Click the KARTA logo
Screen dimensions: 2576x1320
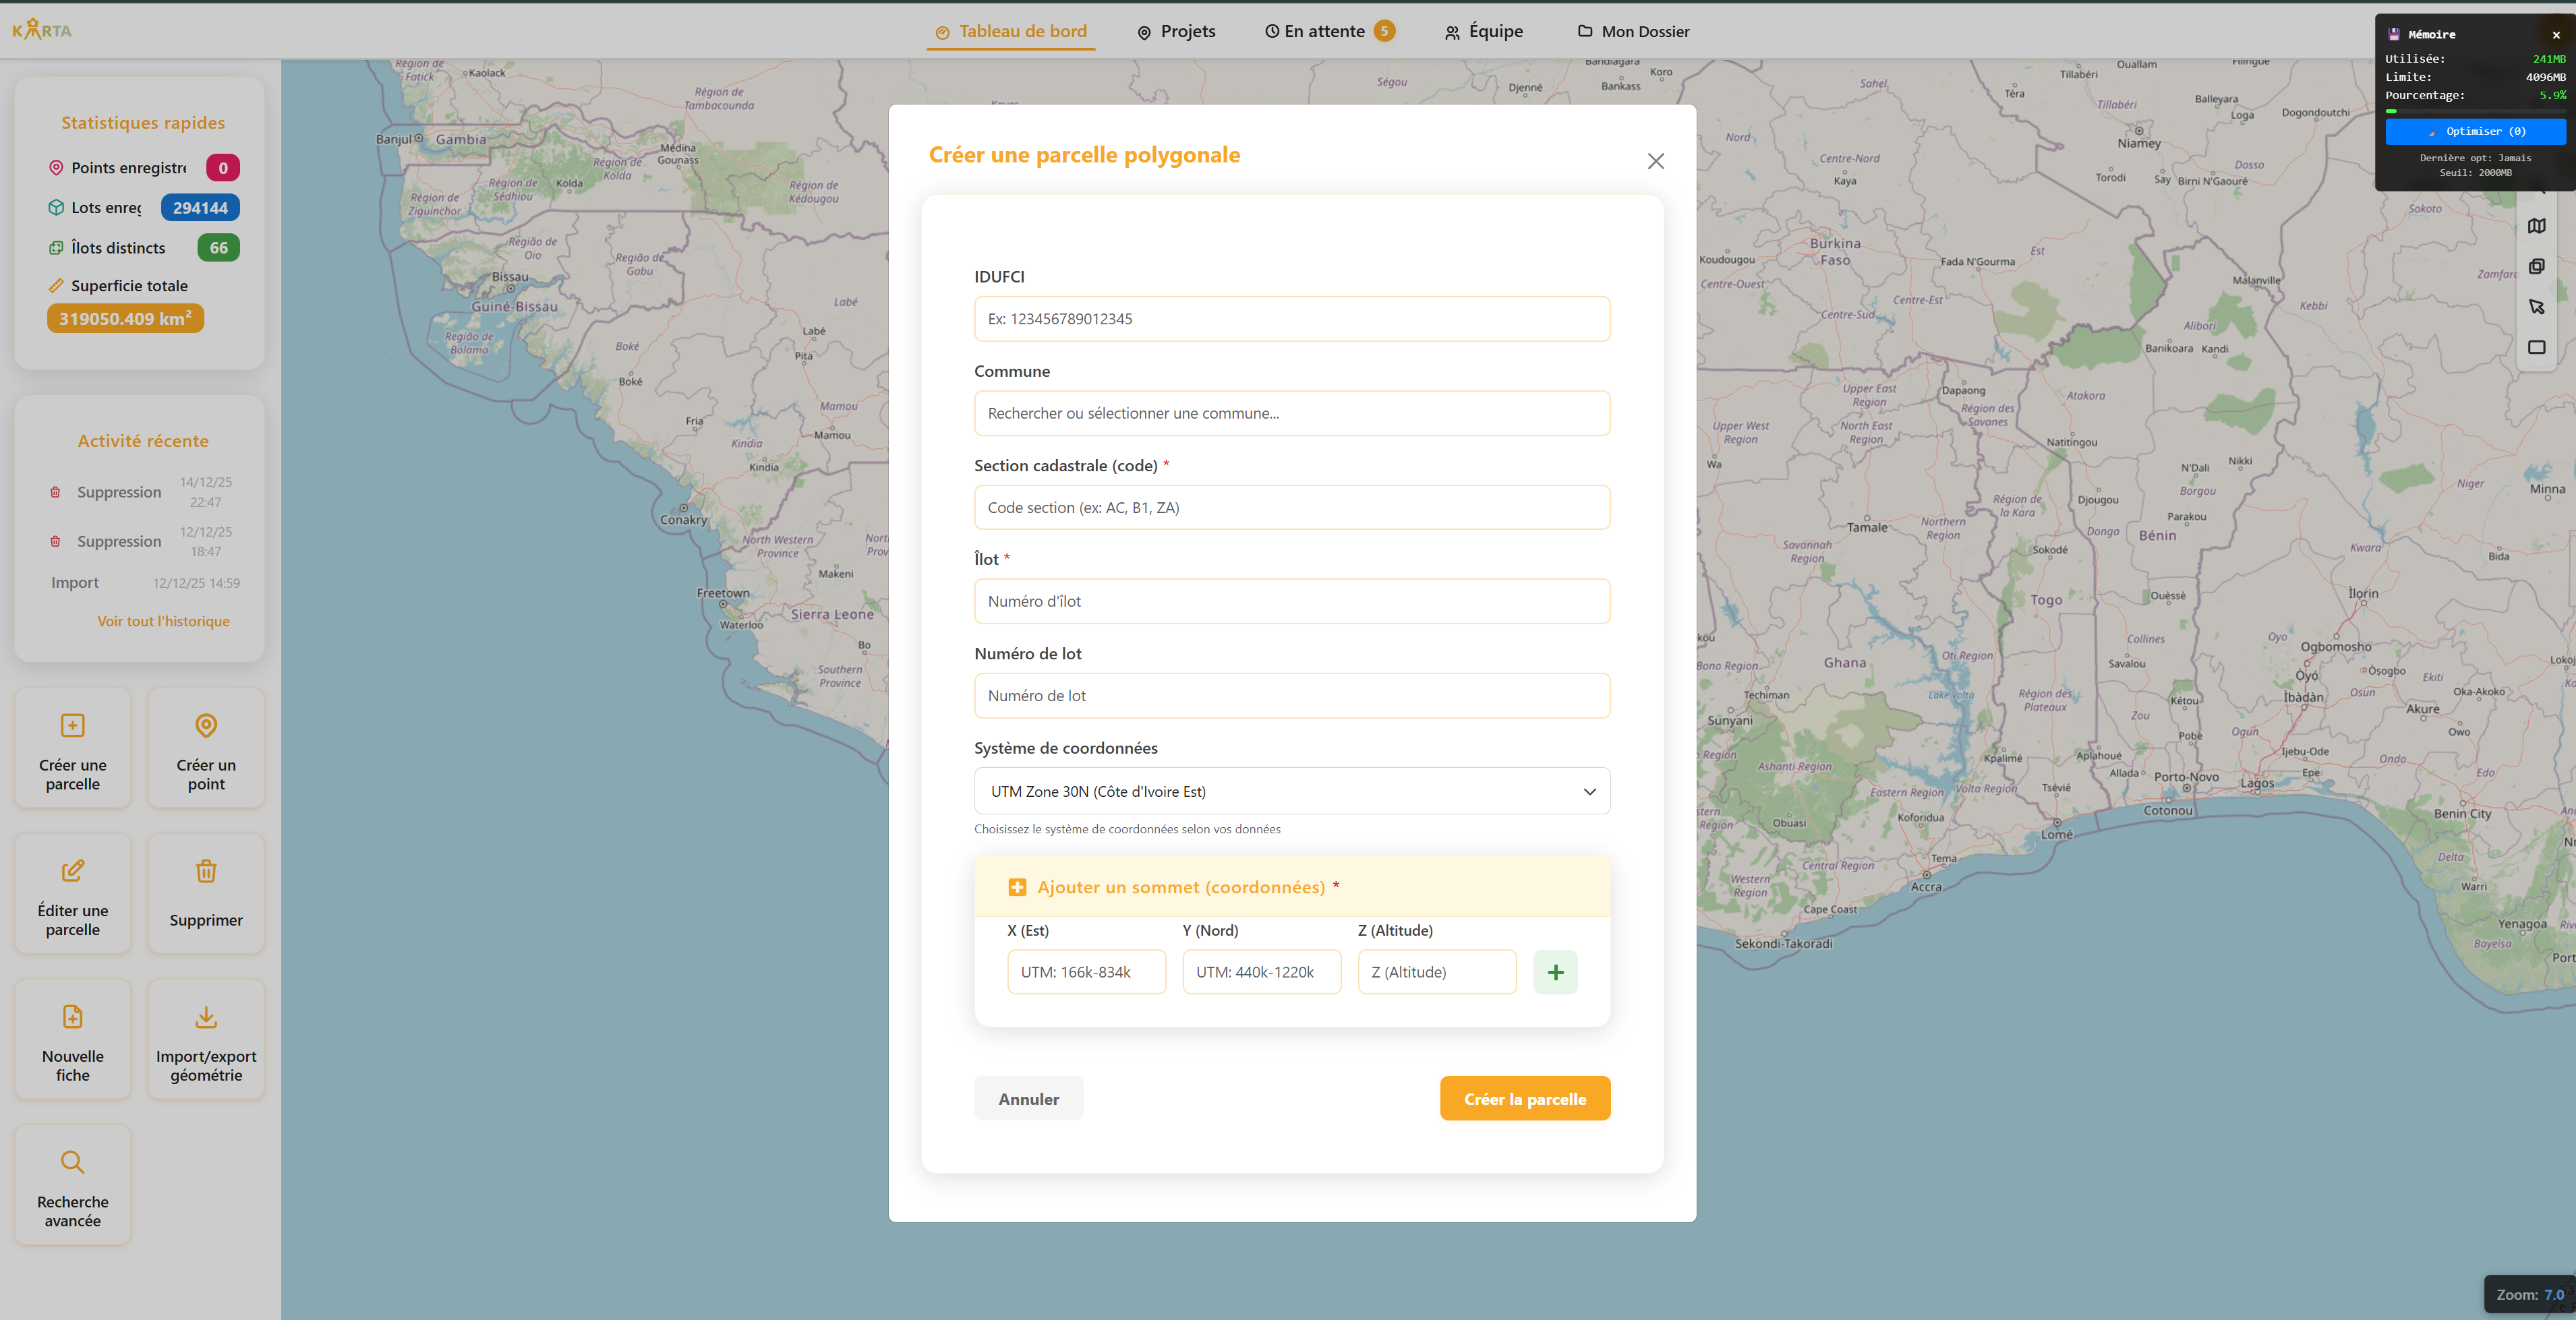[42, 30]
